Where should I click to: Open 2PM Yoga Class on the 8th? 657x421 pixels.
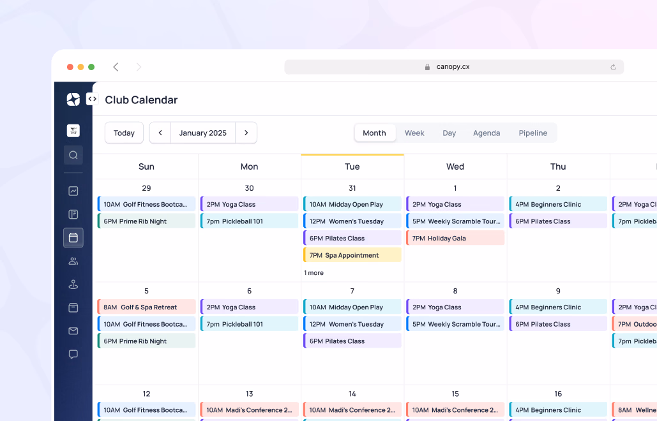[x=455, y=307]
